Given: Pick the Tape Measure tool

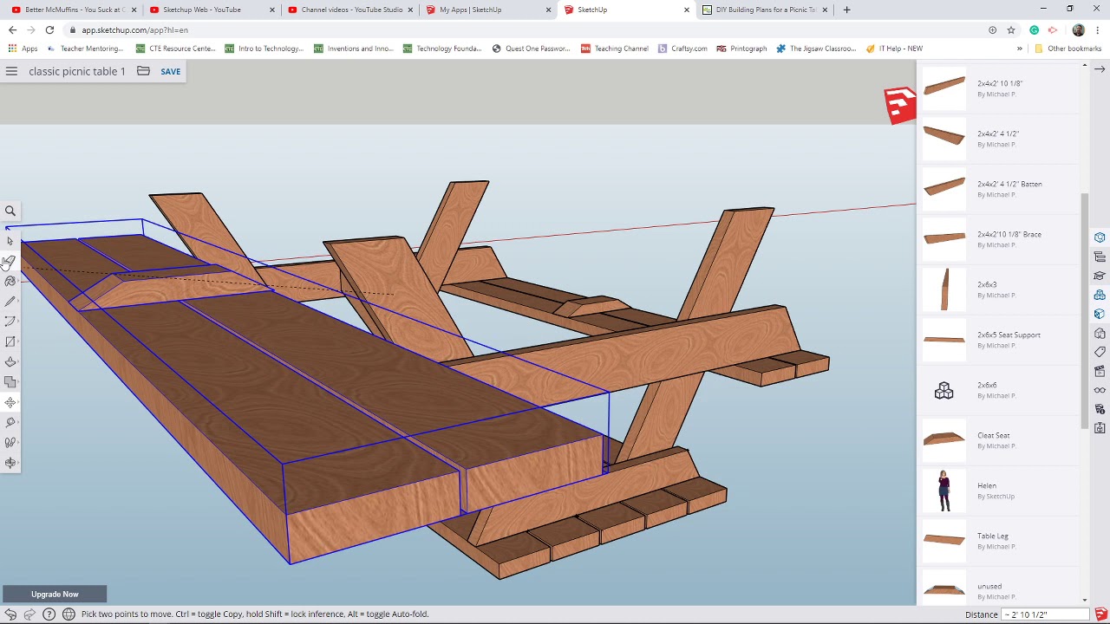Looking at the screenshot, I should pos(10,422).
